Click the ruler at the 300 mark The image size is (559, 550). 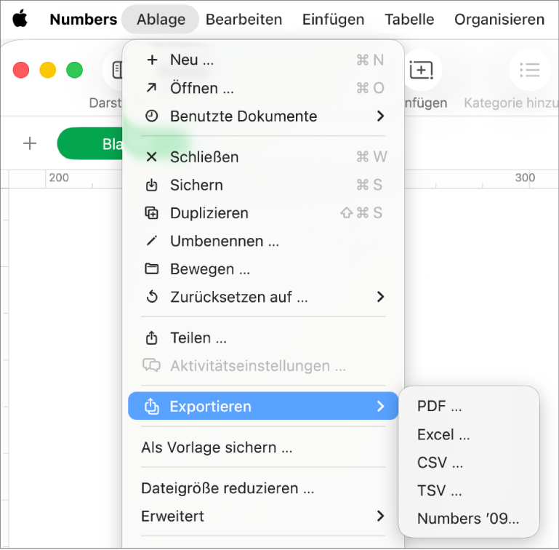[x=525, y=178]
